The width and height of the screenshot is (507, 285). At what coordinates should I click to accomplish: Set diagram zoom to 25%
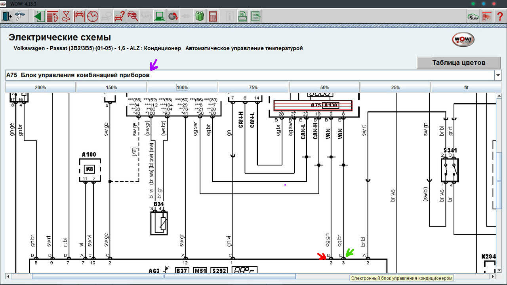click(395, 87)
